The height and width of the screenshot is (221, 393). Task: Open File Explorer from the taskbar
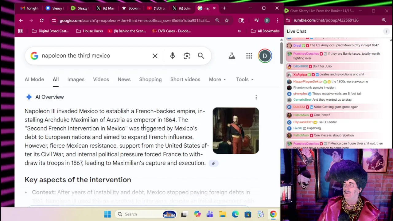pos(223,214)
